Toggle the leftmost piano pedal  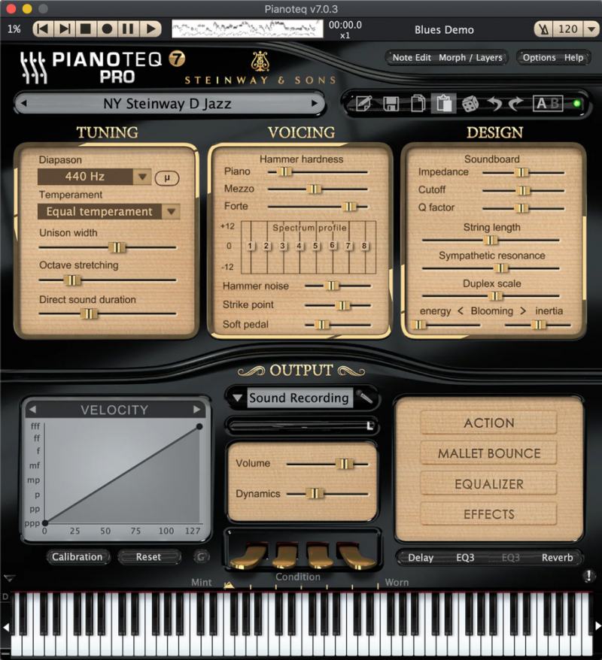click(x=248, y=556)
